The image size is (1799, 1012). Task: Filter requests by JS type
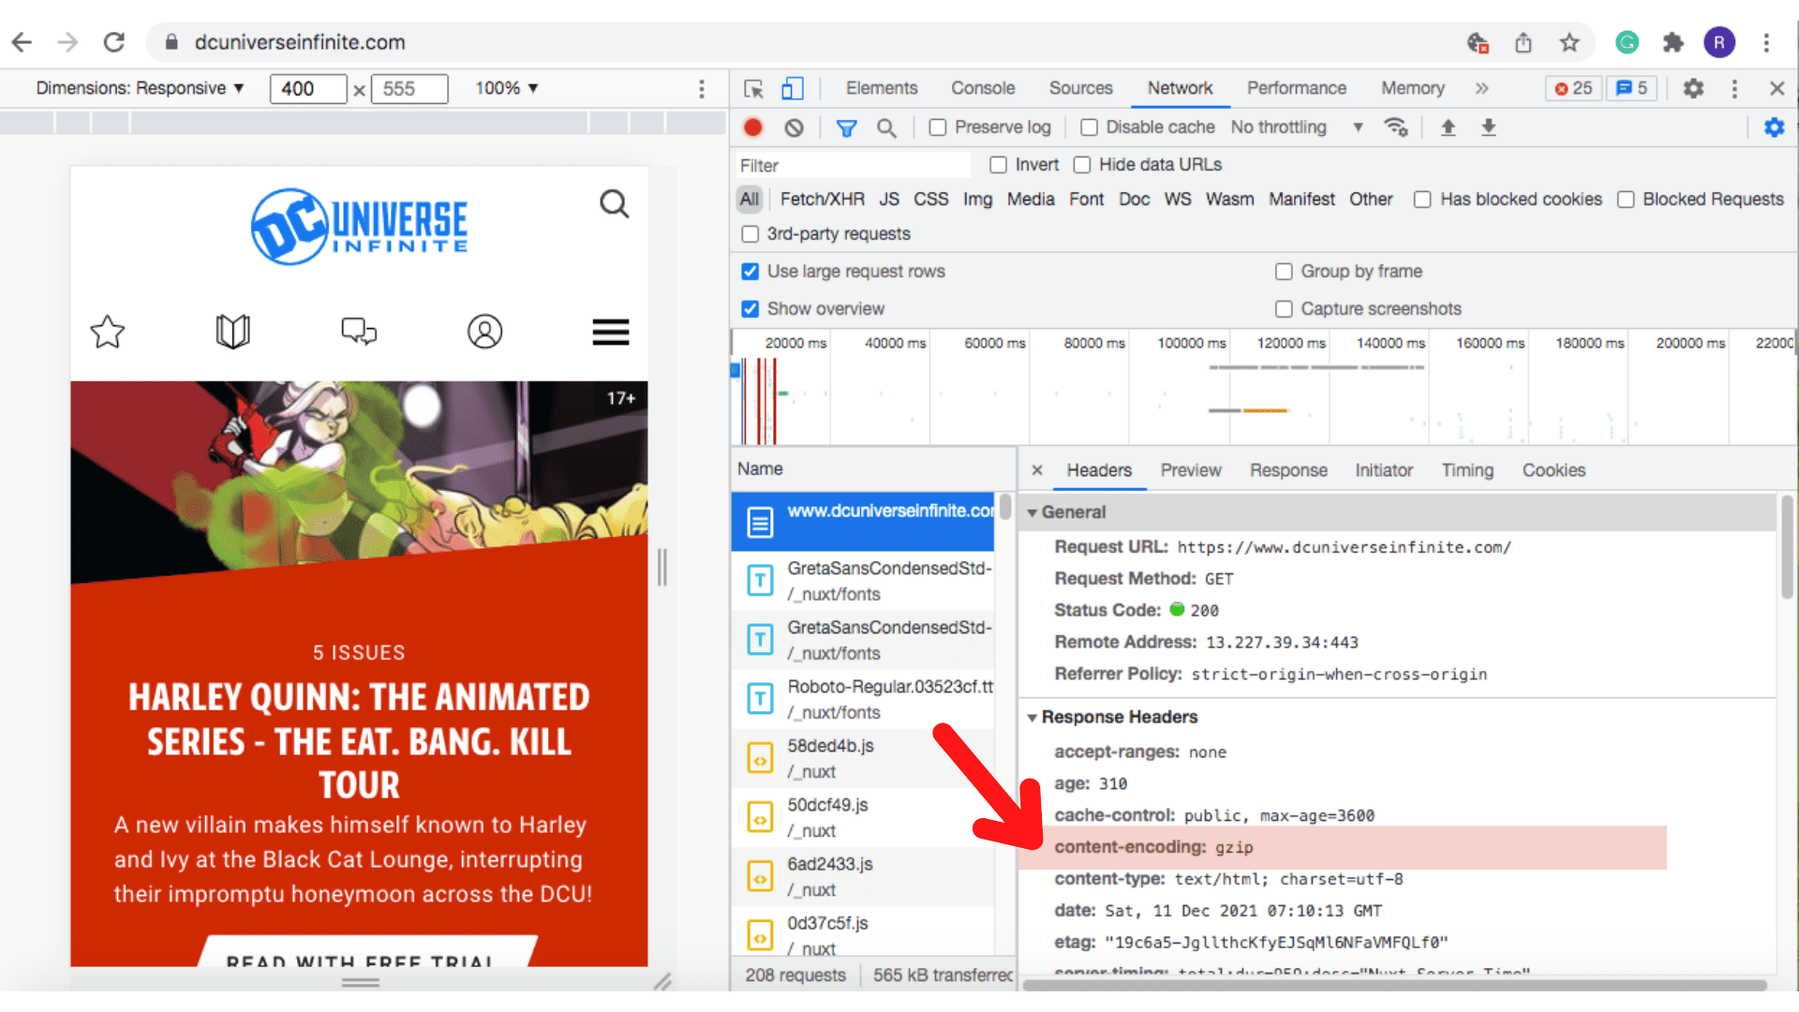pyautogui.click(x=889, y=200)
